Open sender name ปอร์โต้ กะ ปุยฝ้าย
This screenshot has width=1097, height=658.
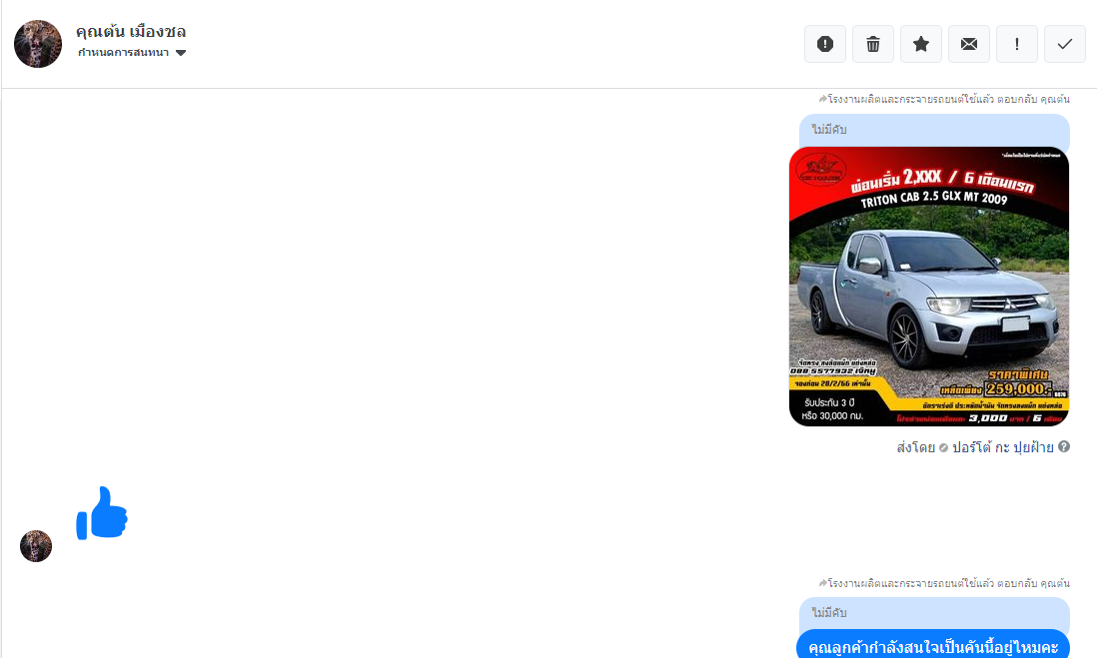1002,447
